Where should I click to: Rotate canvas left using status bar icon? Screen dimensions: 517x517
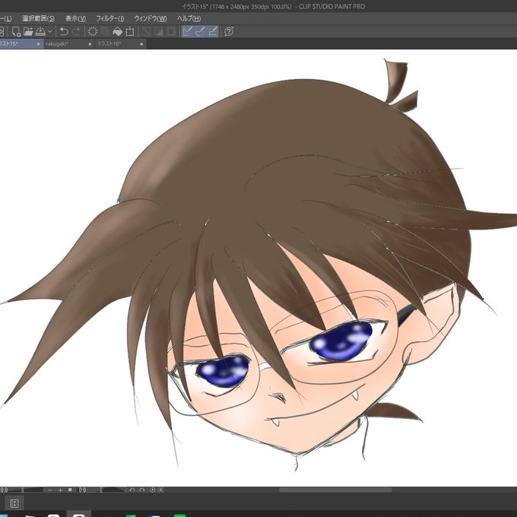pos(132,490)
